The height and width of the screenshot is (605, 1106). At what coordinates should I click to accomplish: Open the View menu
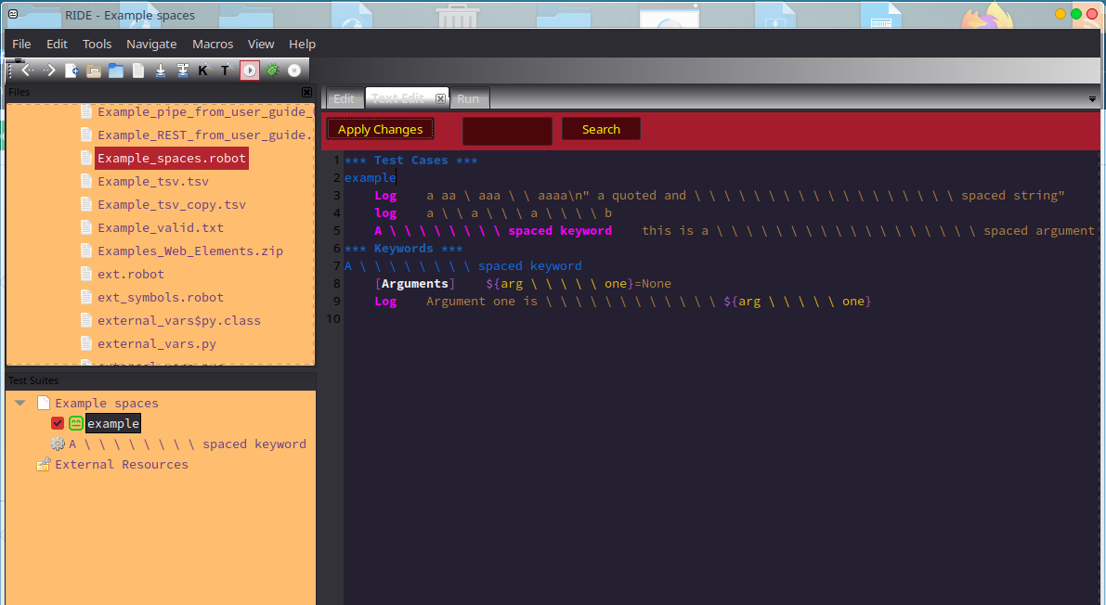point(261,44)
